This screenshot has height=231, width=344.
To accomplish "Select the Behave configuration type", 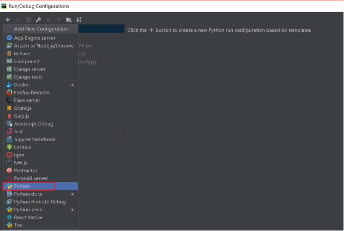I will [41, 54].
